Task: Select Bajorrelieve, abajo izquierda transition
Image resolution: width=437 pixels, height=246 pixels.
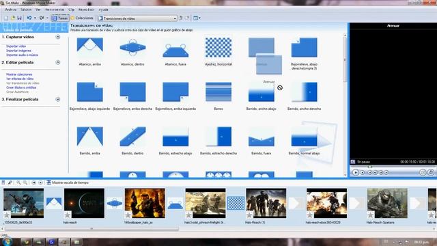Action: point(89,96)
